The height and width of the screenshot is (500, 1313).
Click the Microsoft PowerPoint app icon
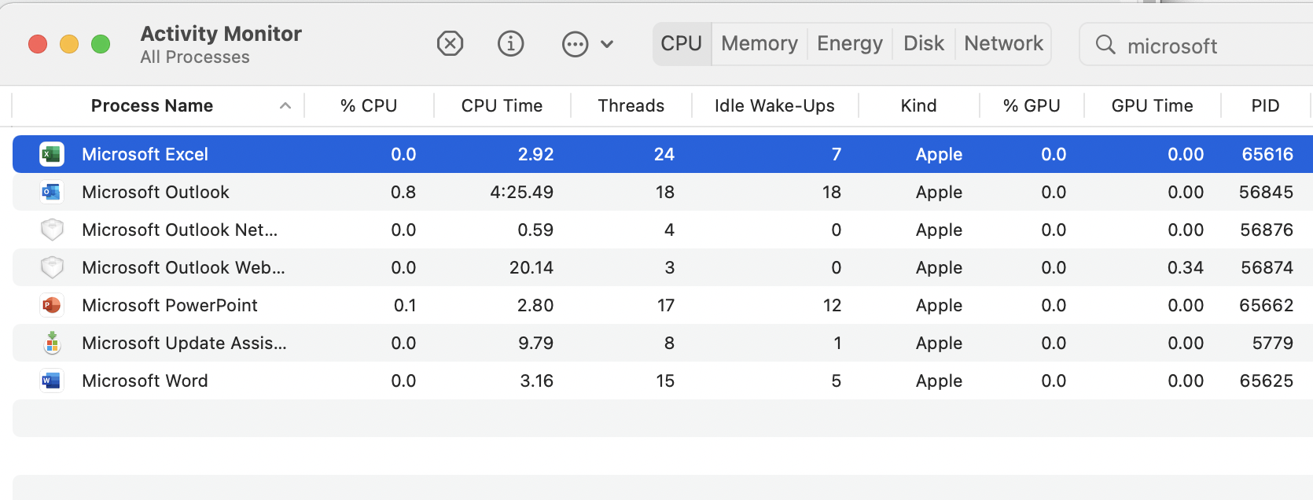coord(51,305)
